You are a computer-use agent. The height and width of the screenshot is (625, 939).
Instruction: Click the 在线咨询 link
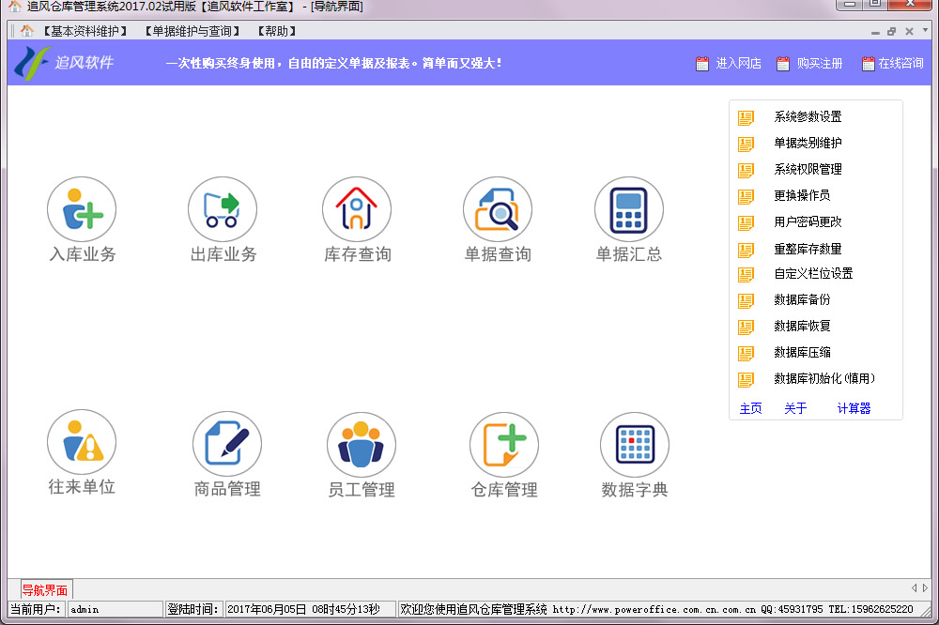tap(901, 64)
